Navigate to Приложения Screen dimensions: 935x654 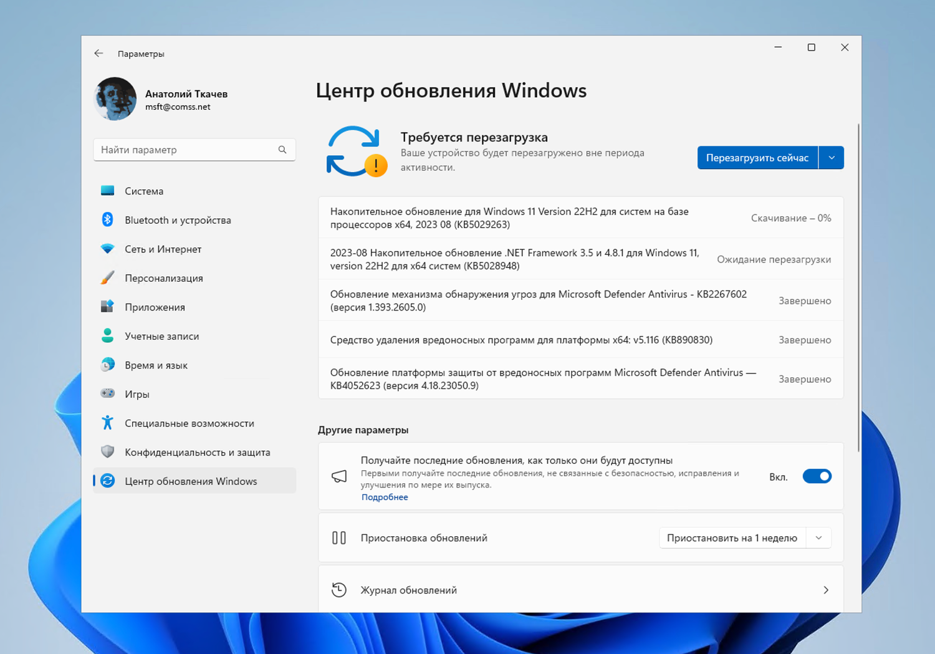[x=194, y=307]
